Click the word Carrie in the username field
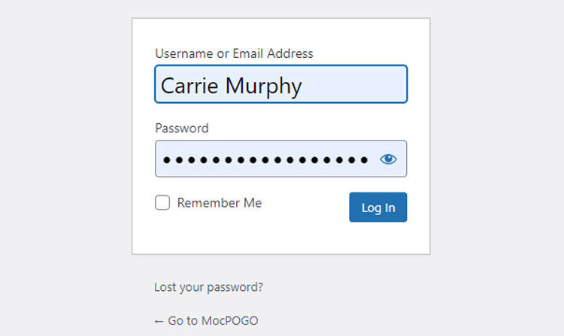 [190, 86]
